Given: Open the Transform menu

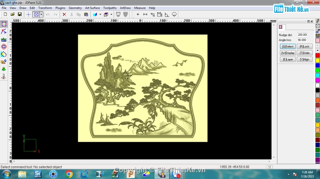Looking at the screenshot, I should [x=45, y=8].
